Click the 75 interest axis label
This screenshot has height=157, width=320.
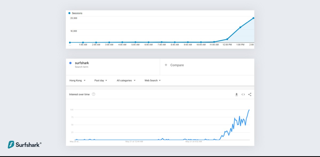72,117
